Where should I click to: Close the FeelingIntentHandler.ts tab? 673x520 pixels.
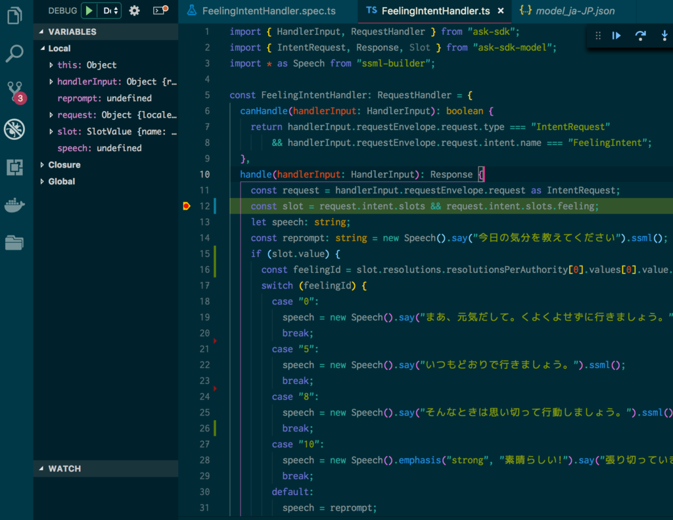point(501,11)
